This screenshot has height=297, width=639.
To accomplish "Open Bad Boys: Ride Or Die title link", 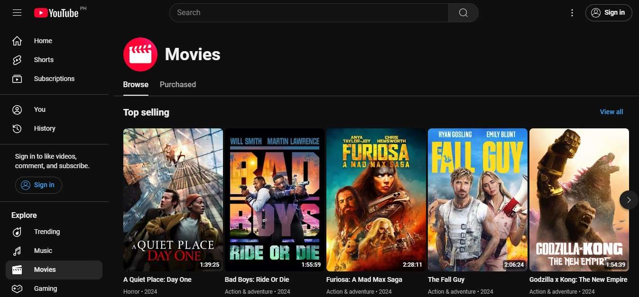I will click(x=257, y=279).
